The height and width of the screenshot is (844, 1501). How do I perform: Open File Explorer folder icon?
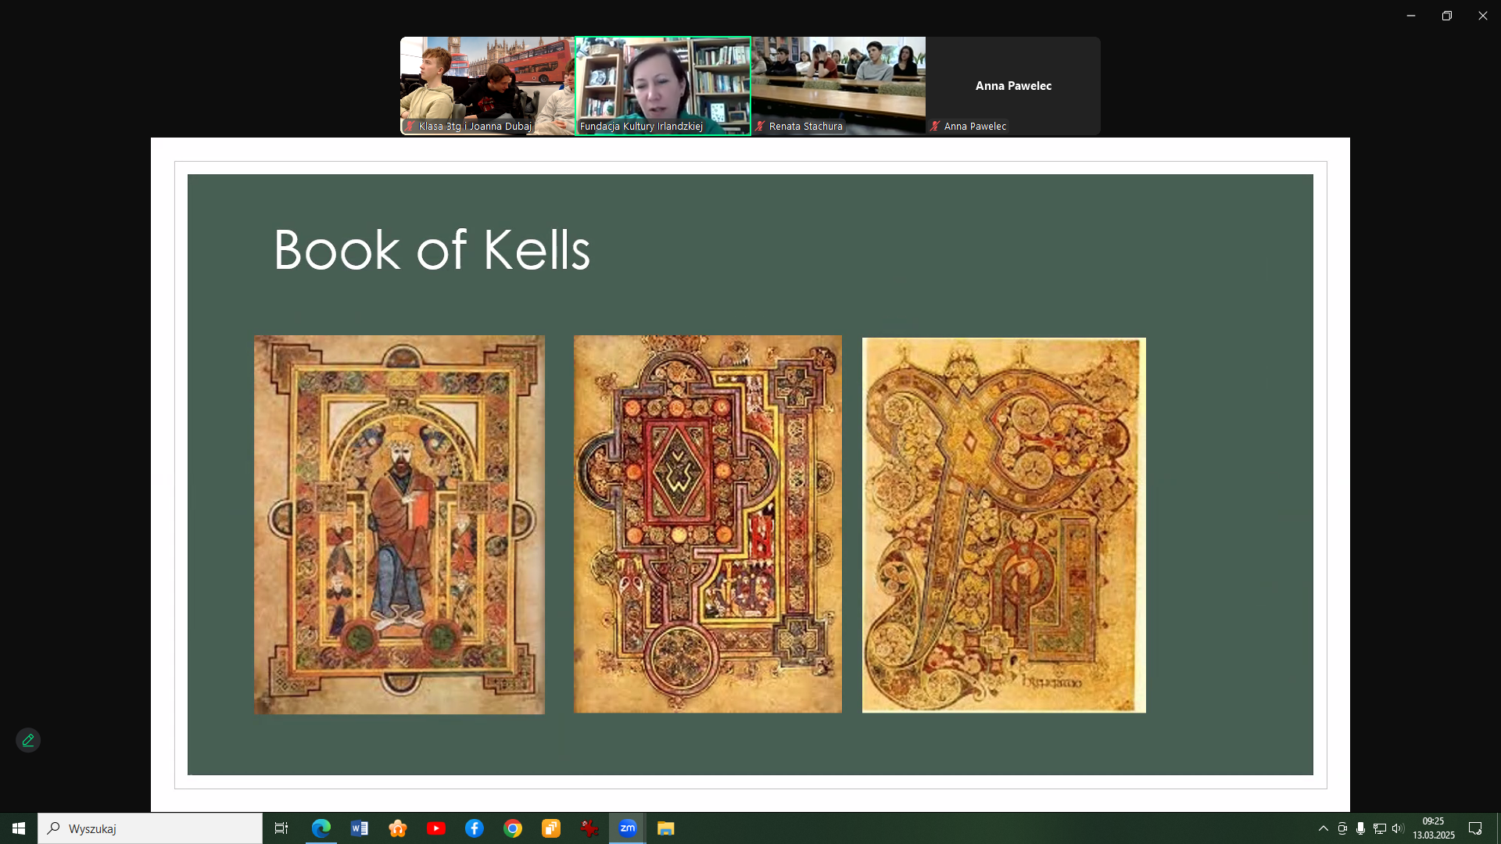[x=666, y=828]
